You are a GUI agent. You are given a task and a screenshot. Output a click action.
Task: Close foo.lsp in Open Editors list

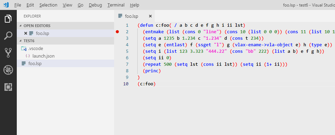pyautogui.click(x=26, y=33)
